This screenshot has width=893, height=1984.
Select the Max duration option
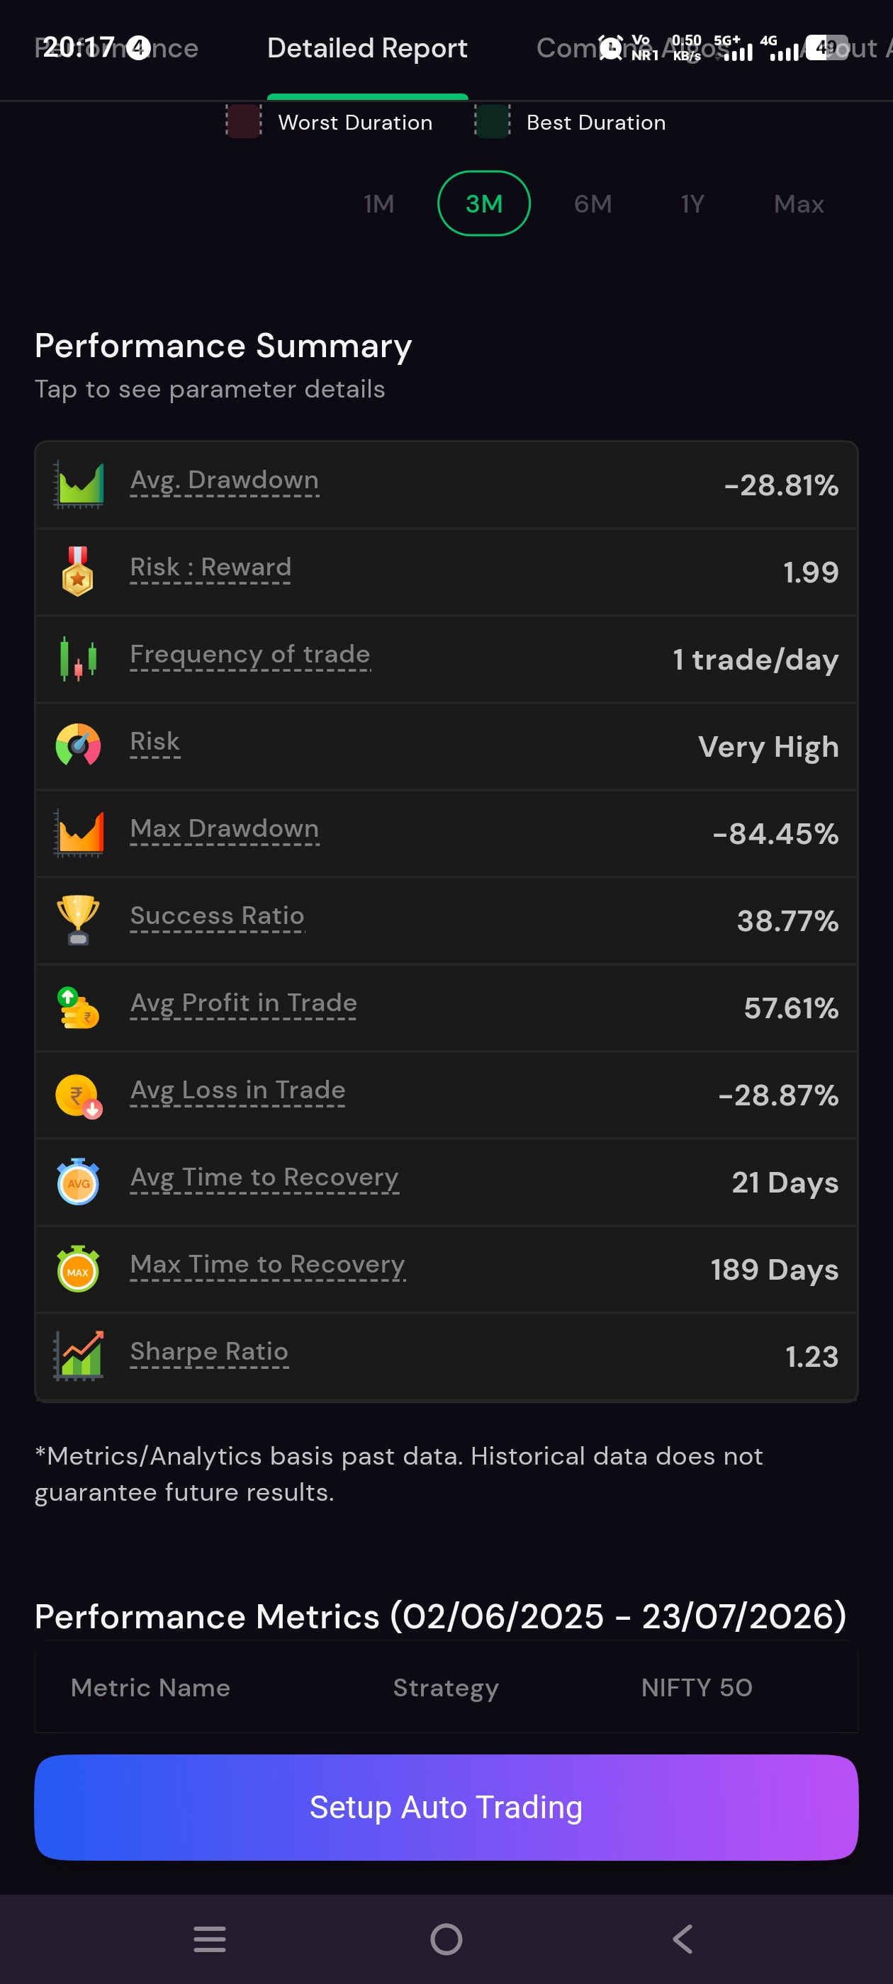[798, 204]
